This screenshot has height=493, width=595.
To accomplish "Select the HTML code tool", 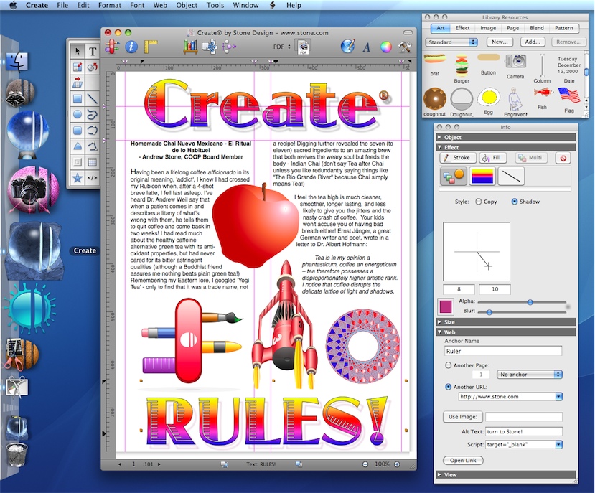I will (x=92, y=178).
